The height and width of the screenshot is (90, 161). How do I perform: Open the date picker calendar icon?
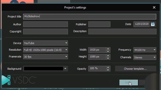click(x=153, y=24)
